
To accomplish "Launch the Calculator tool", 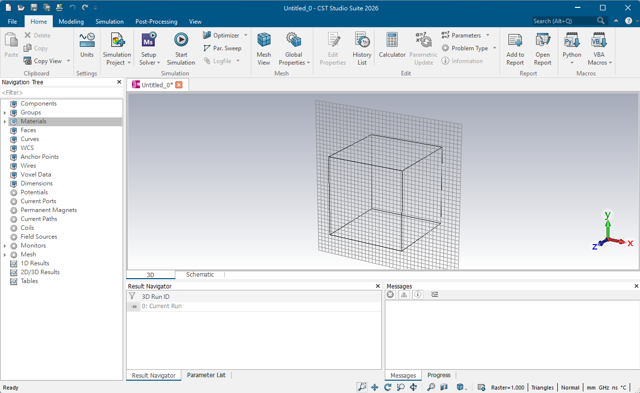I will tap(392, 45).
